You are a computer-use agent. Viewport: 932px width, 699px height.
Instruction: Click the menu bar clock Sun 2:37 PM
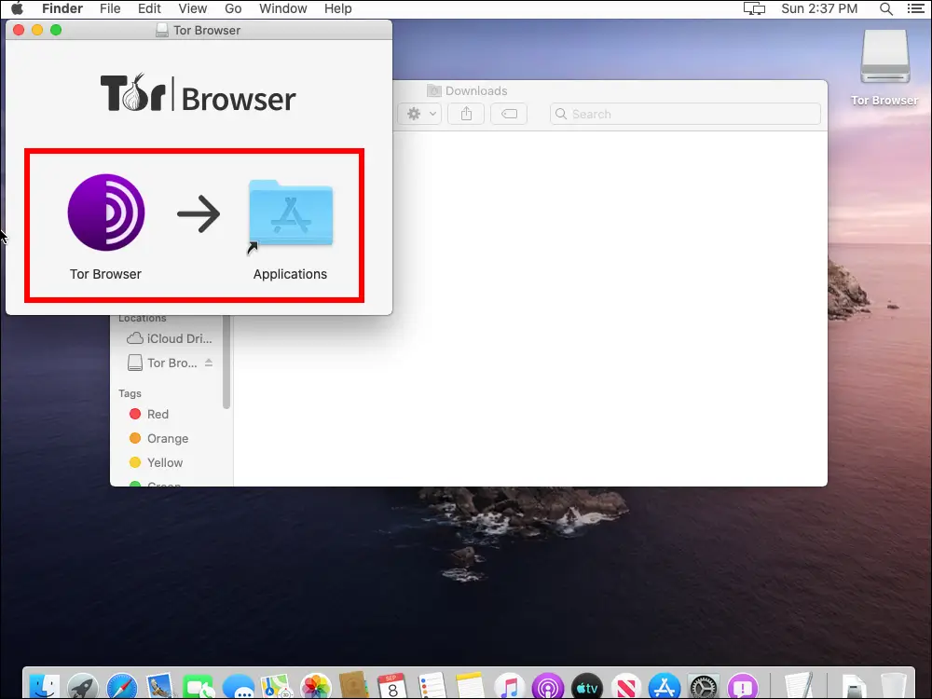(x=819, y=8)
